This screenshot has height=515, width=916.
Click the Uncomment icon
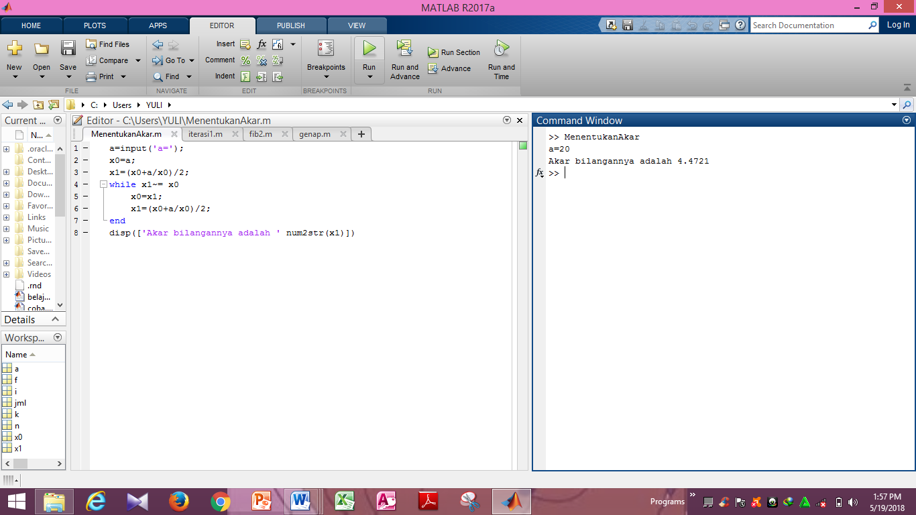(262, 60)
